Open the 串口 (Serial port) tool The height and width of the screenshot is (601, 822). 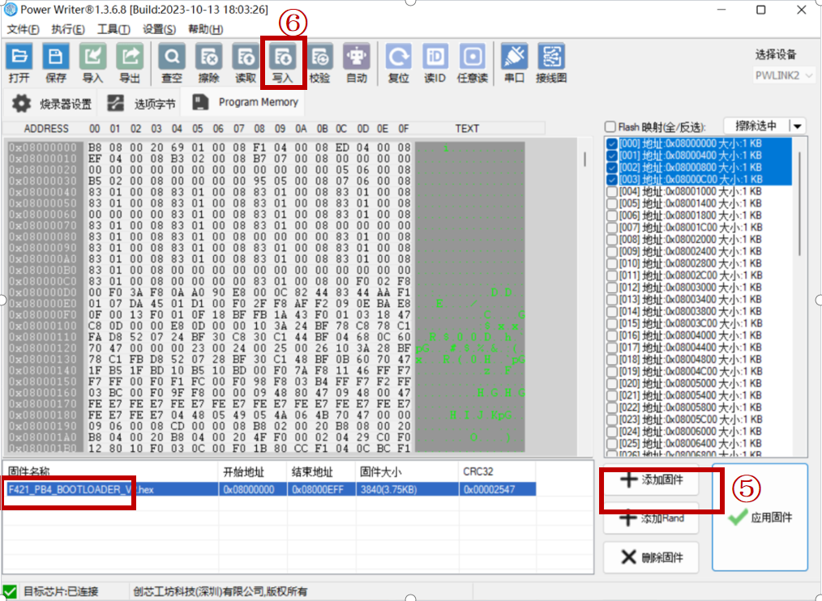[514, 63]
